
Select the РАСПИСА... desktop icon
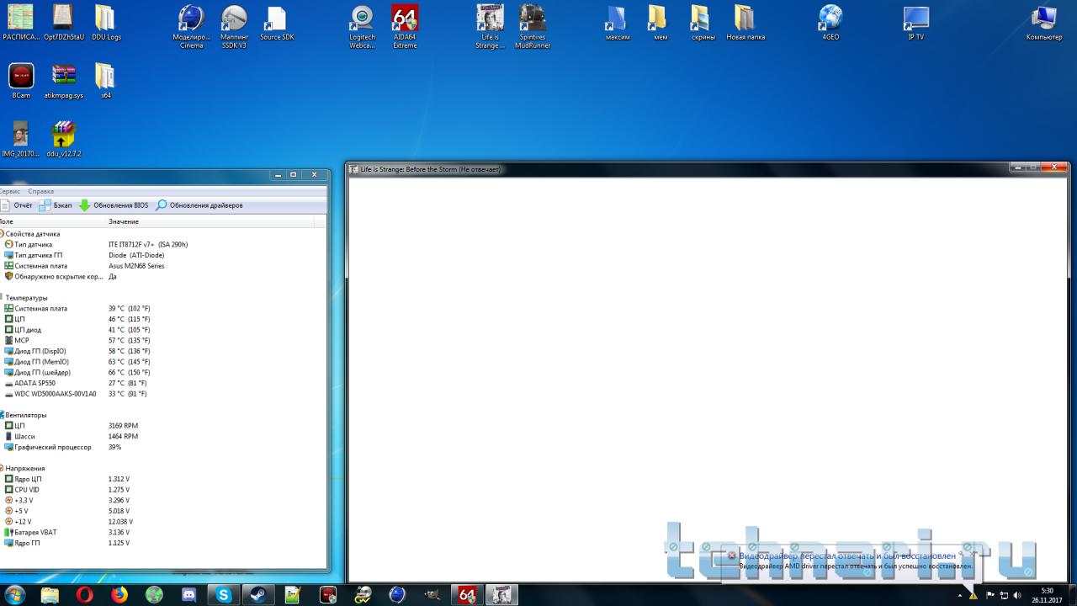[x=21, y=24]
